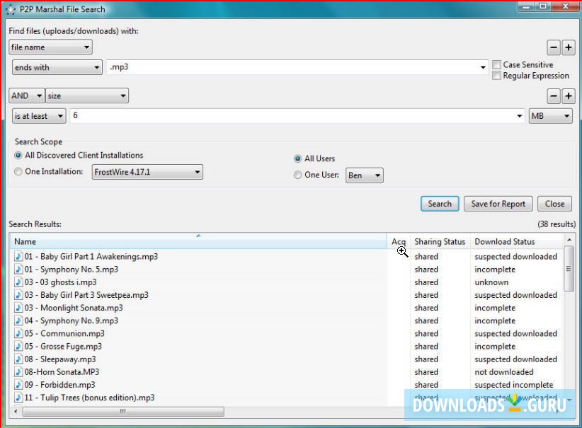The image size is (582, 428).
Task: Click music icon for 08-Horn Sonata.MP3
Action: [x=18, y=371]
